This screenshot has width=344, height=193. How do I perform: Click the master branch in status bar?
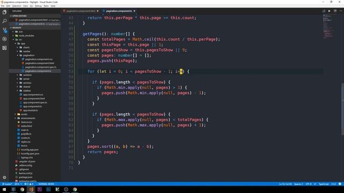click(7, 184)
